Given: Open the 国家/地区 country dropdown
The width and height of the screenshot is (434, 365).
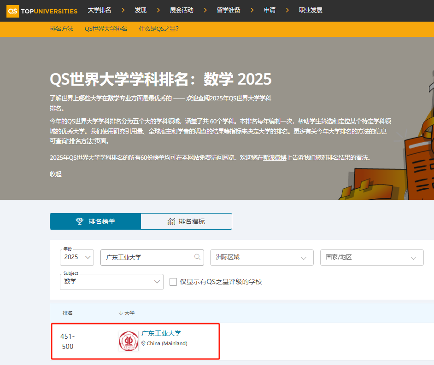Looking at the screenshot, I should [371, 257].
